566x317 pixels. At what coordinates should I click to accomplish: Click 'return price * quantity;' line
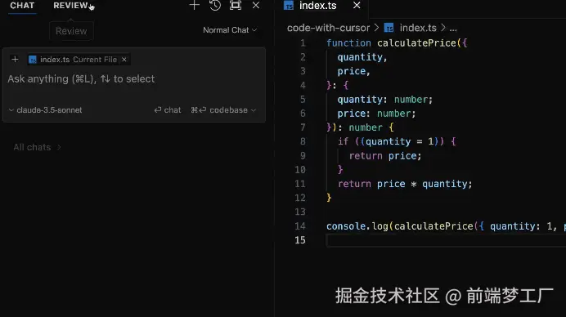(x=405, y=184)
